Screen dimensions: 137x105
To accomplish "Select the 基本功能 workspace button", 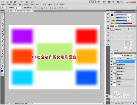I will (x=92, y=2).
